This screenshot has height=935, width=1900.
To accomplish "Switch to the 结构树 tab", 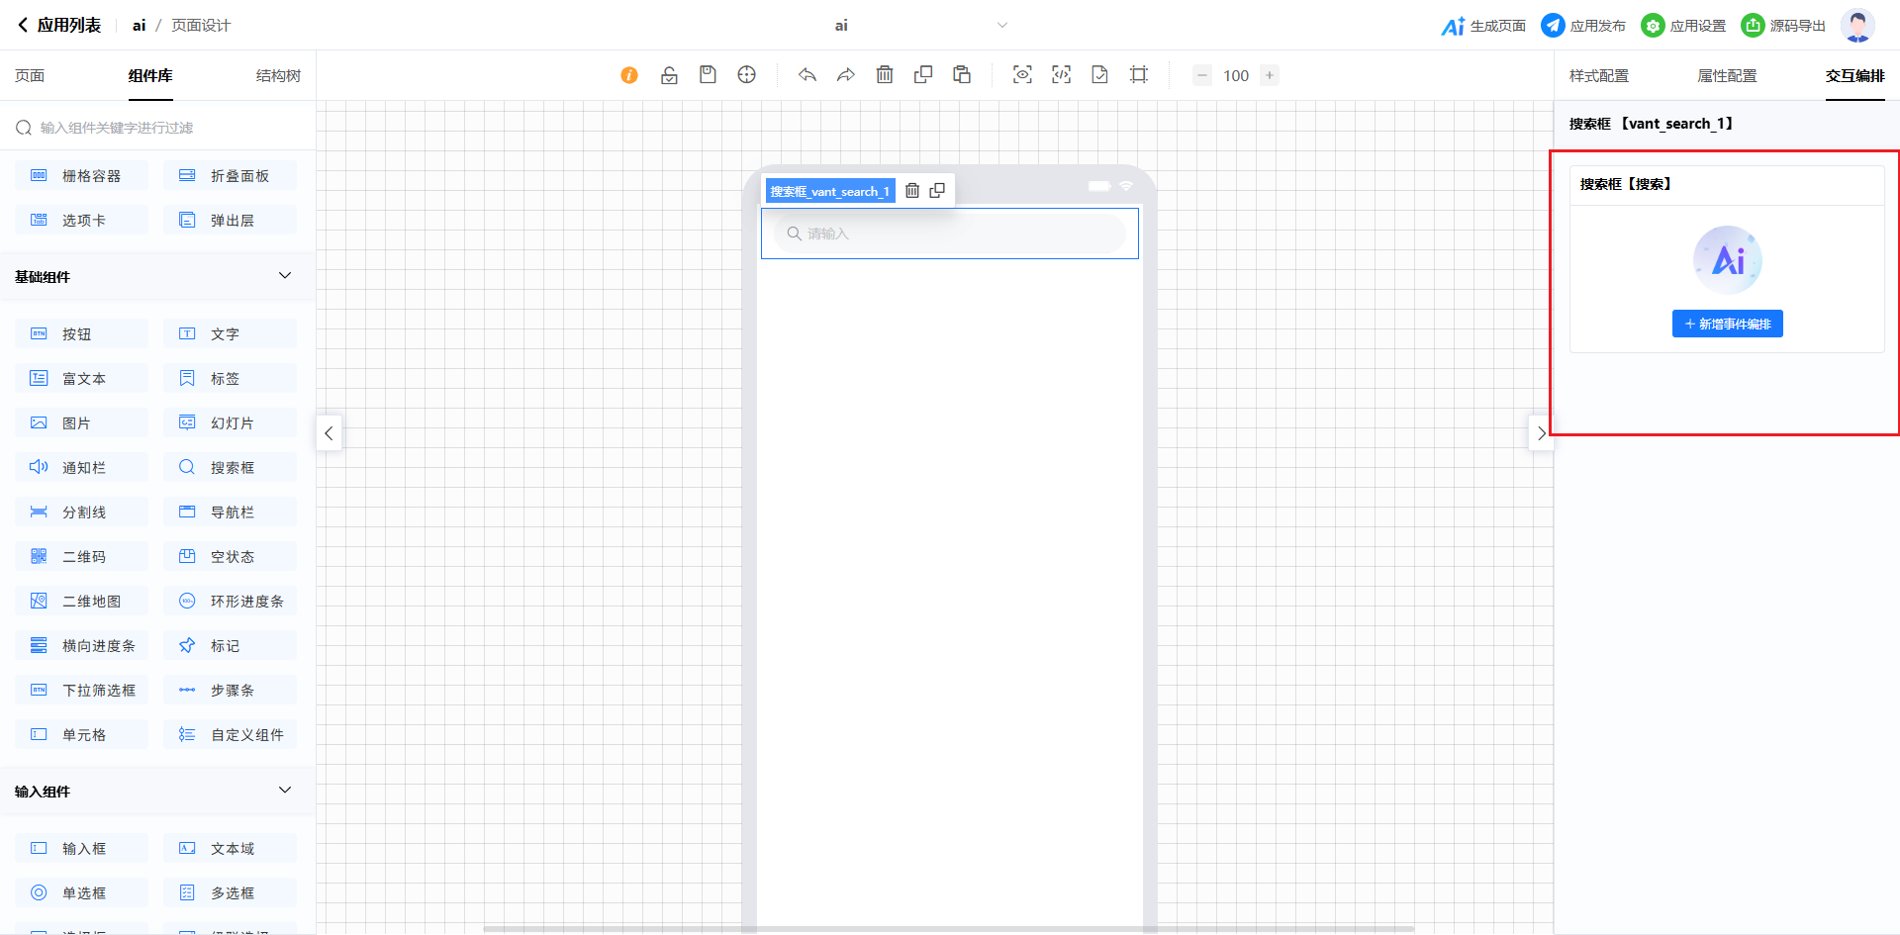I will click(278, 76).
